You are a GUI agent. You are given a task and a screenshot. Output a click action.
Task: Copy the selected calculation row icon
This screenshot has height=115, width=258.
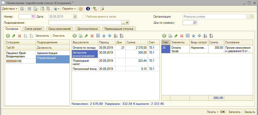[x=80, y=36]
